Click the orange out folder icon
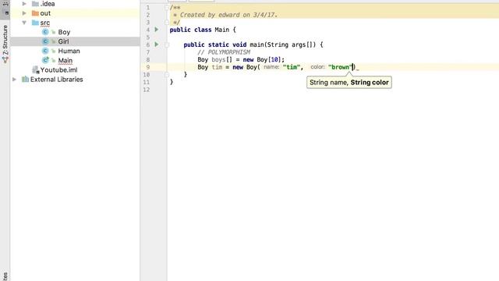 [x=35, y=13]
